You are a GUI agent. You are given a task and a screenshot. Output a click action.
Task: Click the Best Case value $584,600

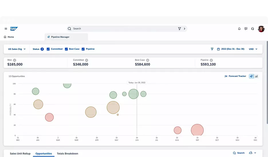(x=142, y=65)
